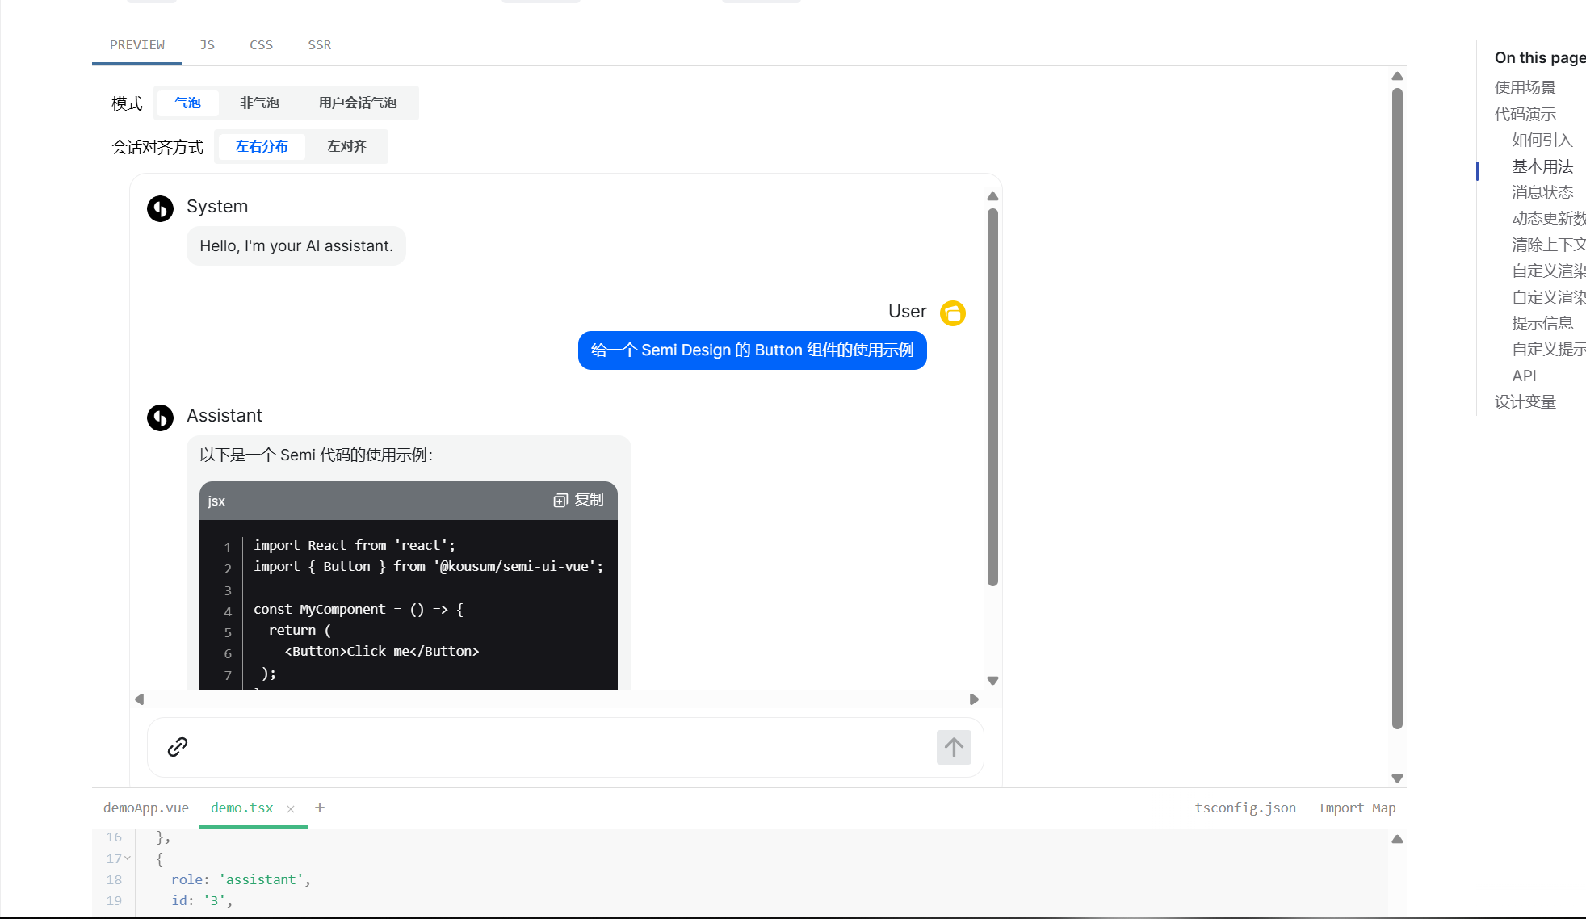The height and width of the screenshot is (919, 1586).
Task: Click the right arrow of the horizontal scroller
Action: [974, 699]
